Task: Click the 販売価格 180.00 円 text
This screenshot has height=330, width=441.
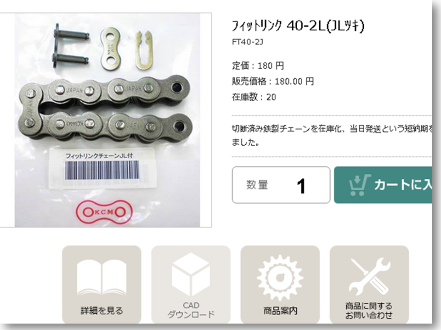Action: (x=272, y=82)
